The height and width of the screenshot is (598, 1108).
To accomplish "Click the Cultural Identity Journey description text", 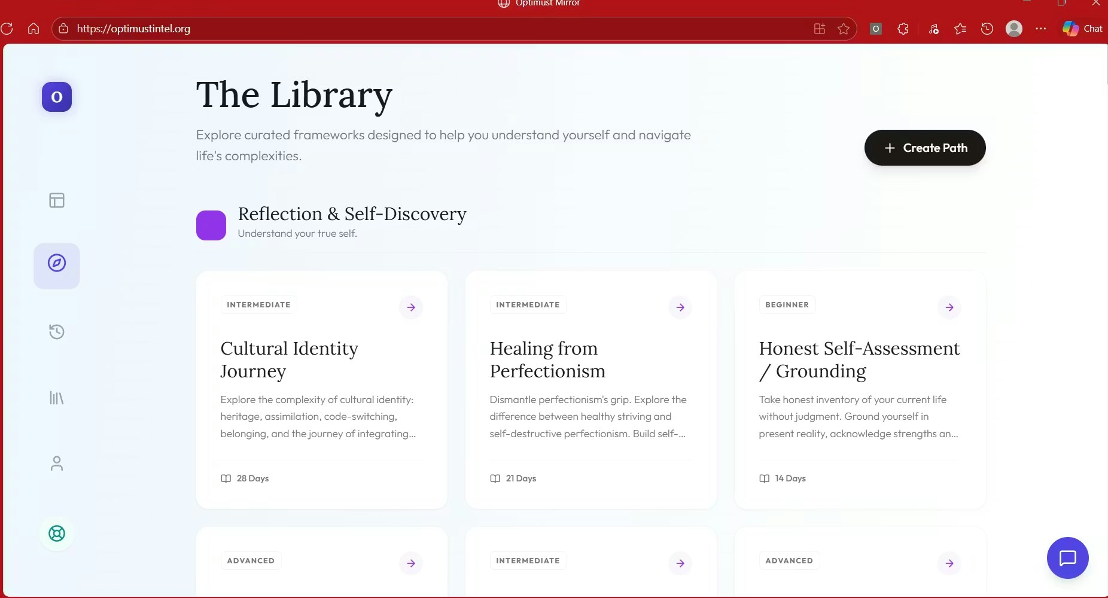I will coord(318,417).
